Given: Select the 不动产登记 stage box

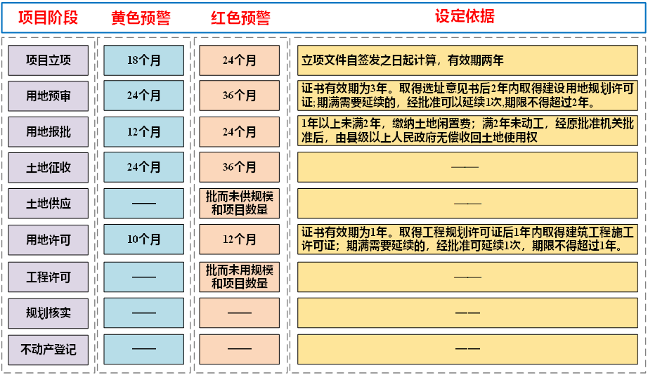Looking at the screenshot, I should (48, 349).
